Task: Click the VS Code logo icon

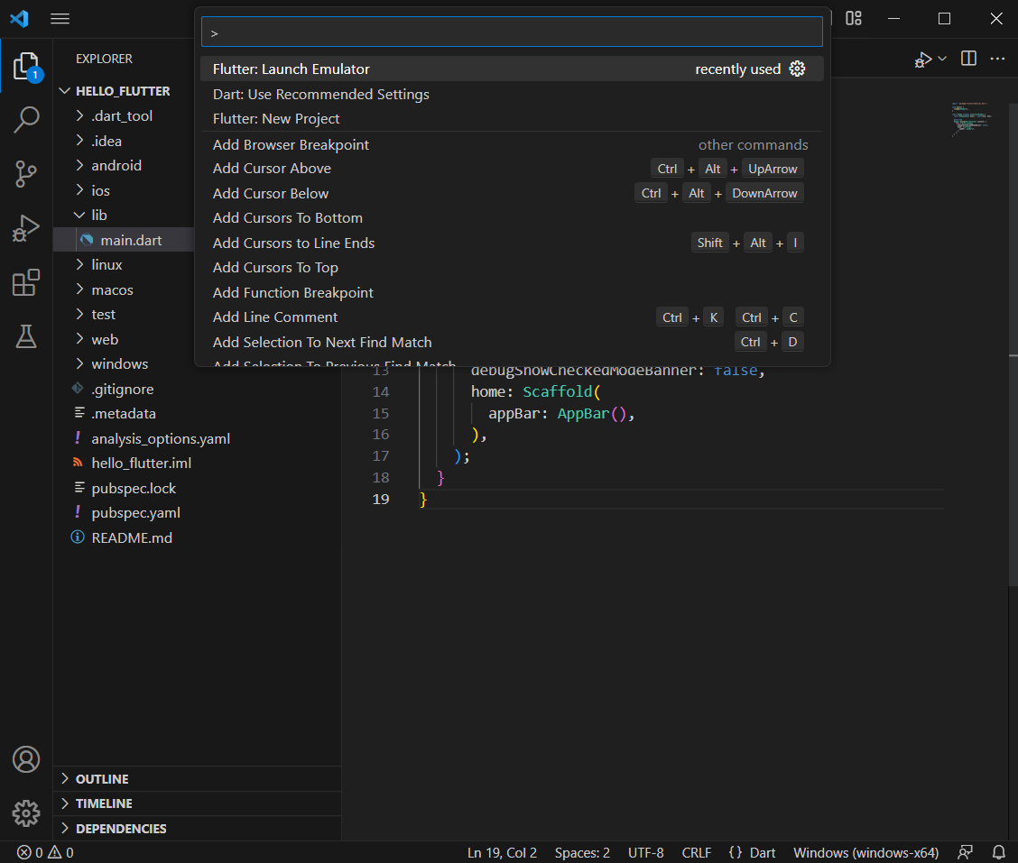Action: [20, 18]
